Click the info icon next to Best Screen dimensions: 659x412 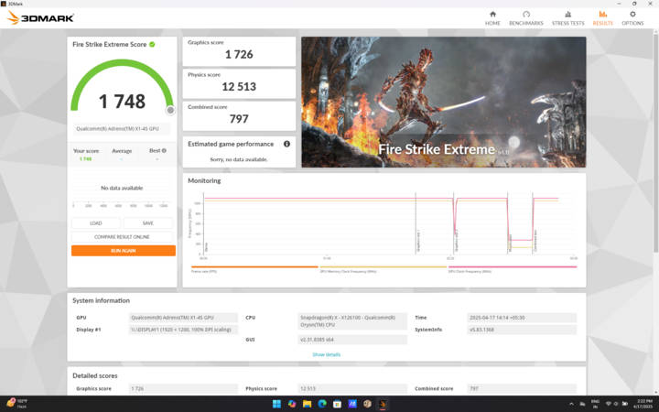point(164,150)
